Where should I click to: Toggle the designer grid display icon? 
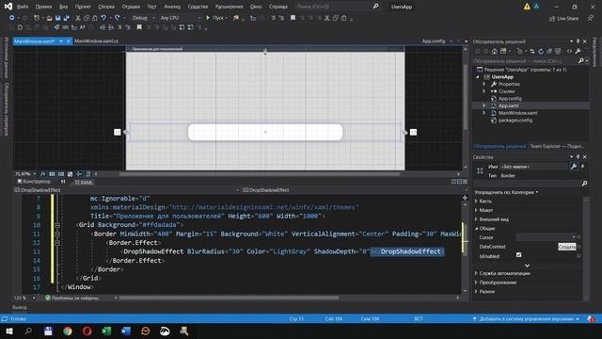click(x=52, y=174)
